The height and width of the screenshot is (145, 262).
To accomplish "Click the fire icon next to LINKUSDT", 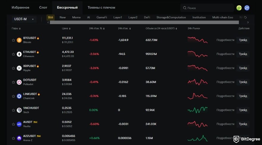I will [39, 94].
